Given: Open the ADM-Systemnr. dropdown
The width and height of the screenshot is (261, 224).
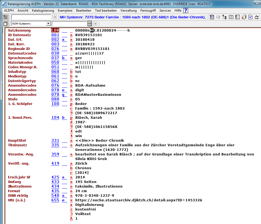Looking at the screenshot, I should (48, 24).
